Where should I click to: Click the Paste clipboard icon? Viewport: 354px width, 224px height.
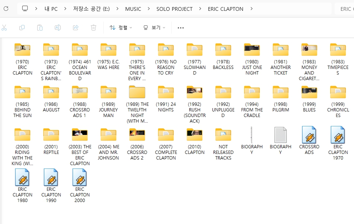40,28
